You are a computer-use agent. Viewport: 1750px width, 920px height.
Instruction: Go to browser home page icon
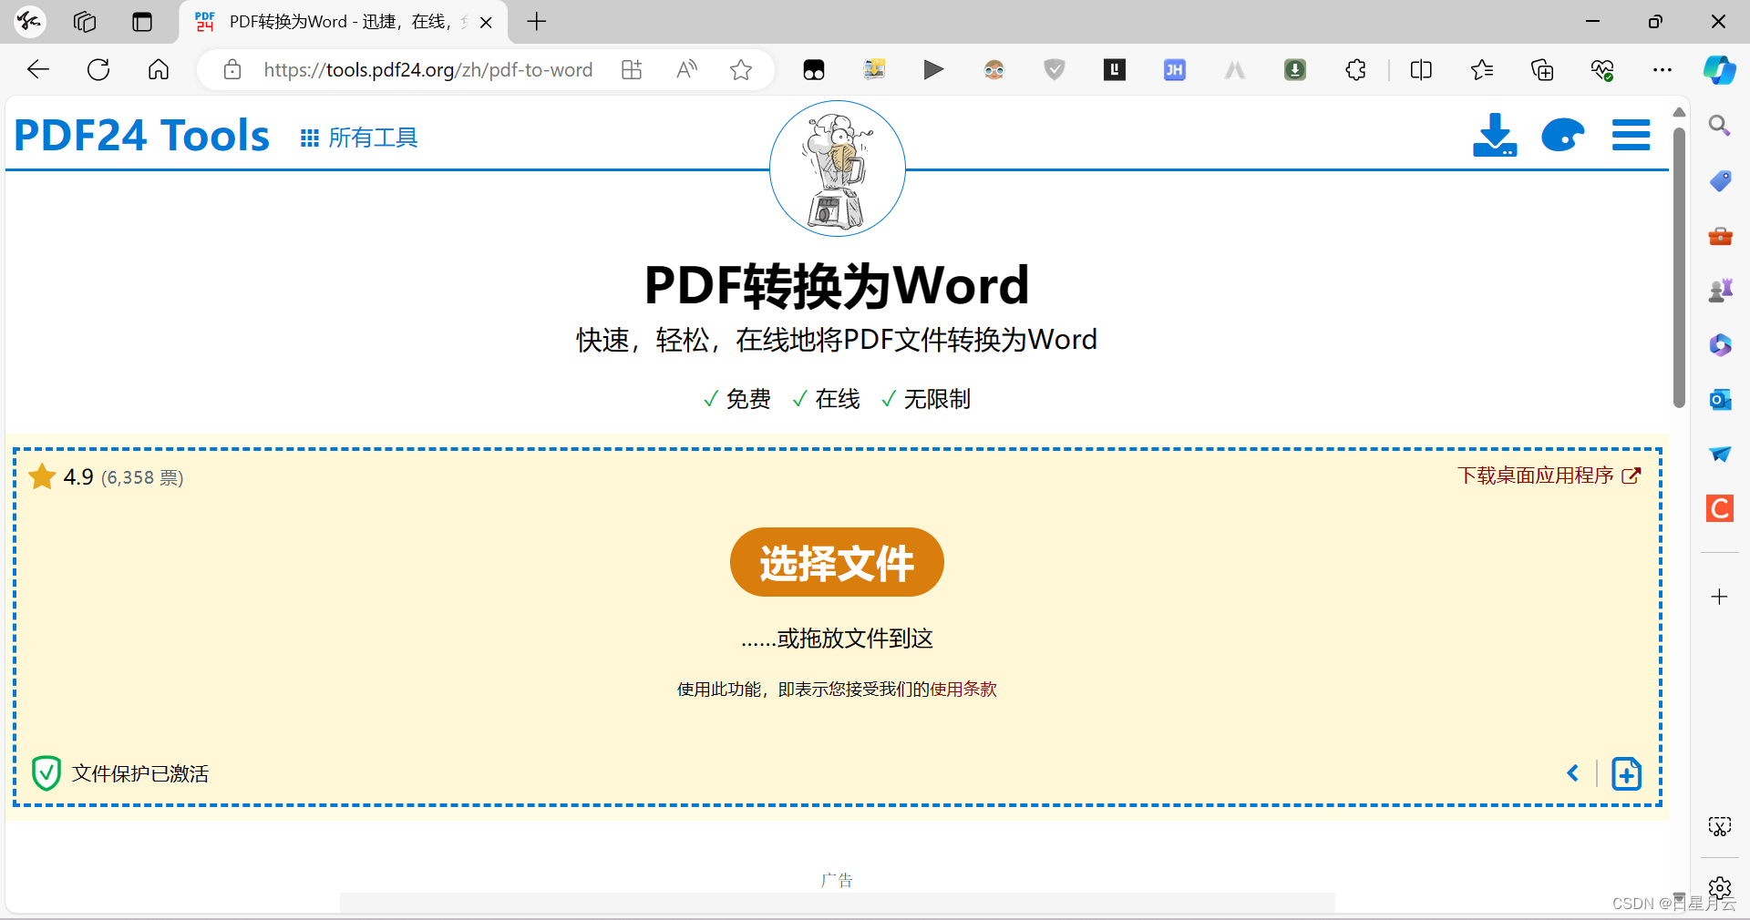click(x=159, y=70)
